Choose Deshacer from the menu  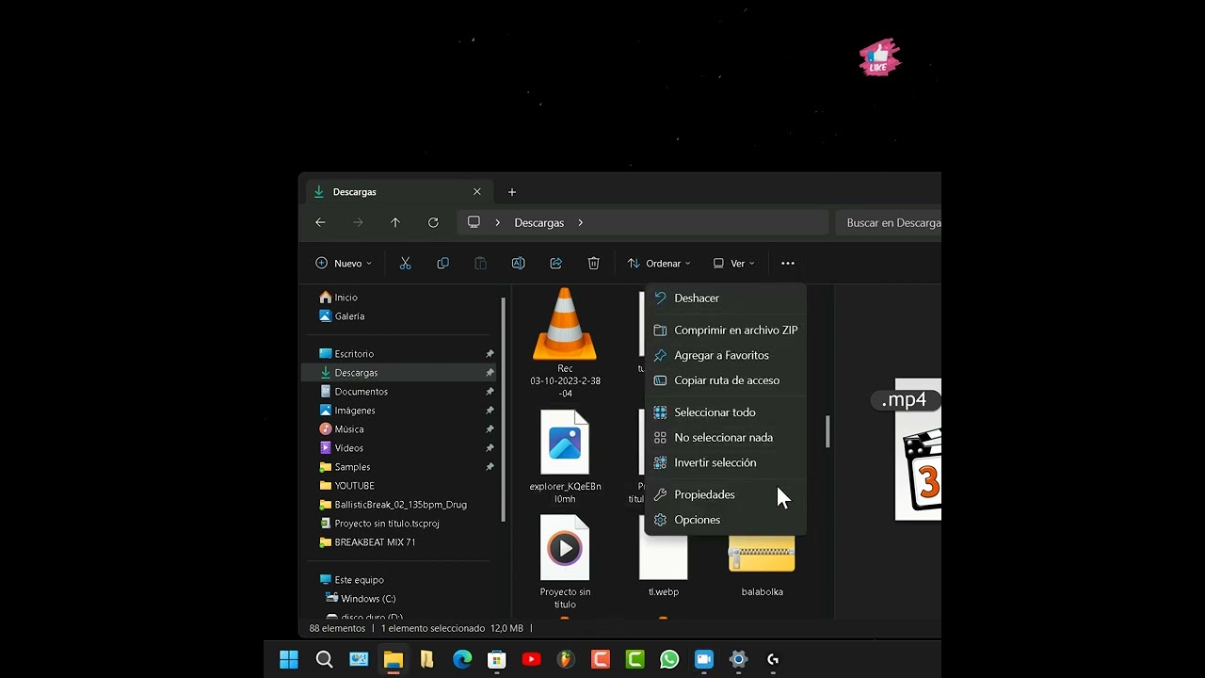(x=725, y=298)
